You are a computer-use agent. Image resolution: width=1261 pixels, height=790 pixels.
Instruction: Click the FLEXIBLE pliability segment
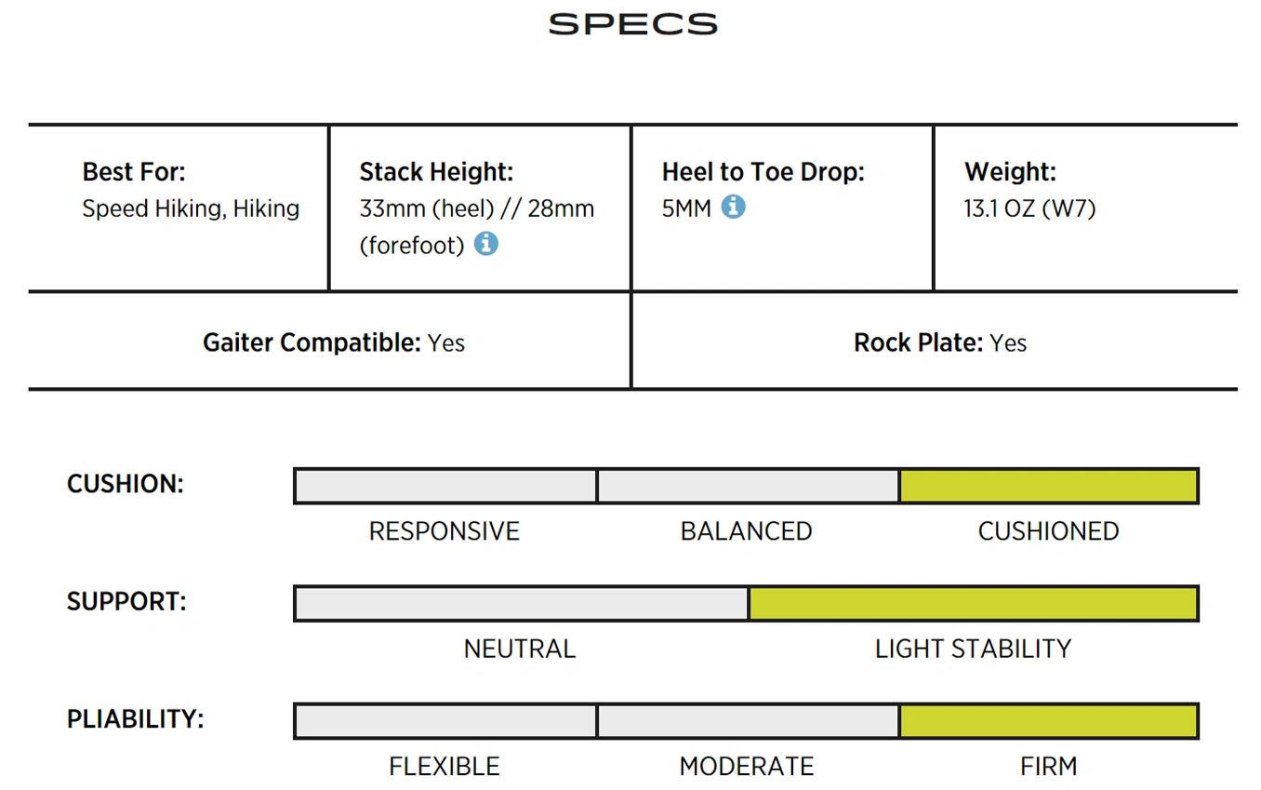click(x=445, y=721)
